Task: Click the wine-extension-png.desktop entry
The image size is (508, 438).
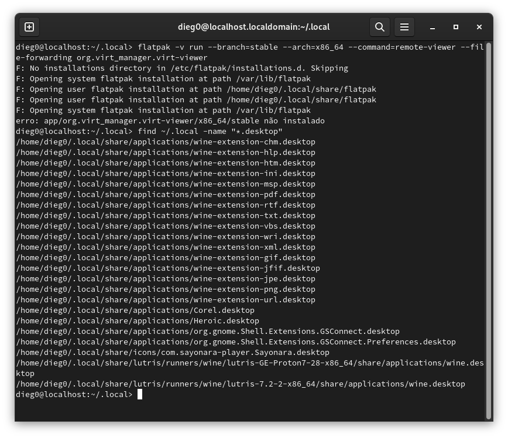Action: (x=166, y=289)
